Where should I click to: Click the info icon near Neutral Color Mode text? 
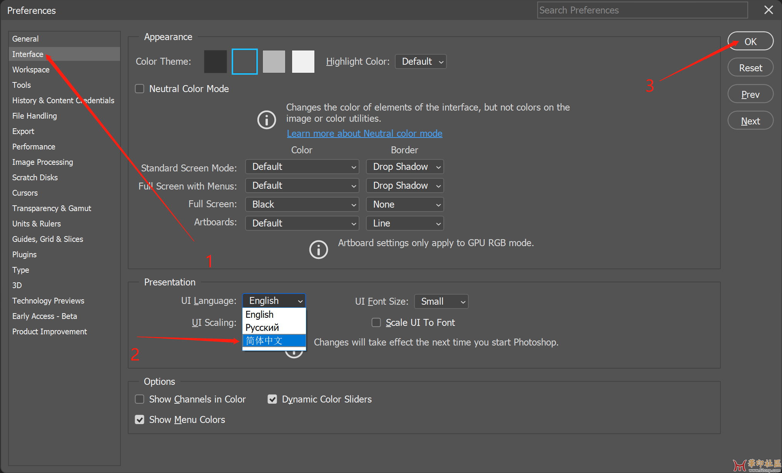click(x=266, y=119)
